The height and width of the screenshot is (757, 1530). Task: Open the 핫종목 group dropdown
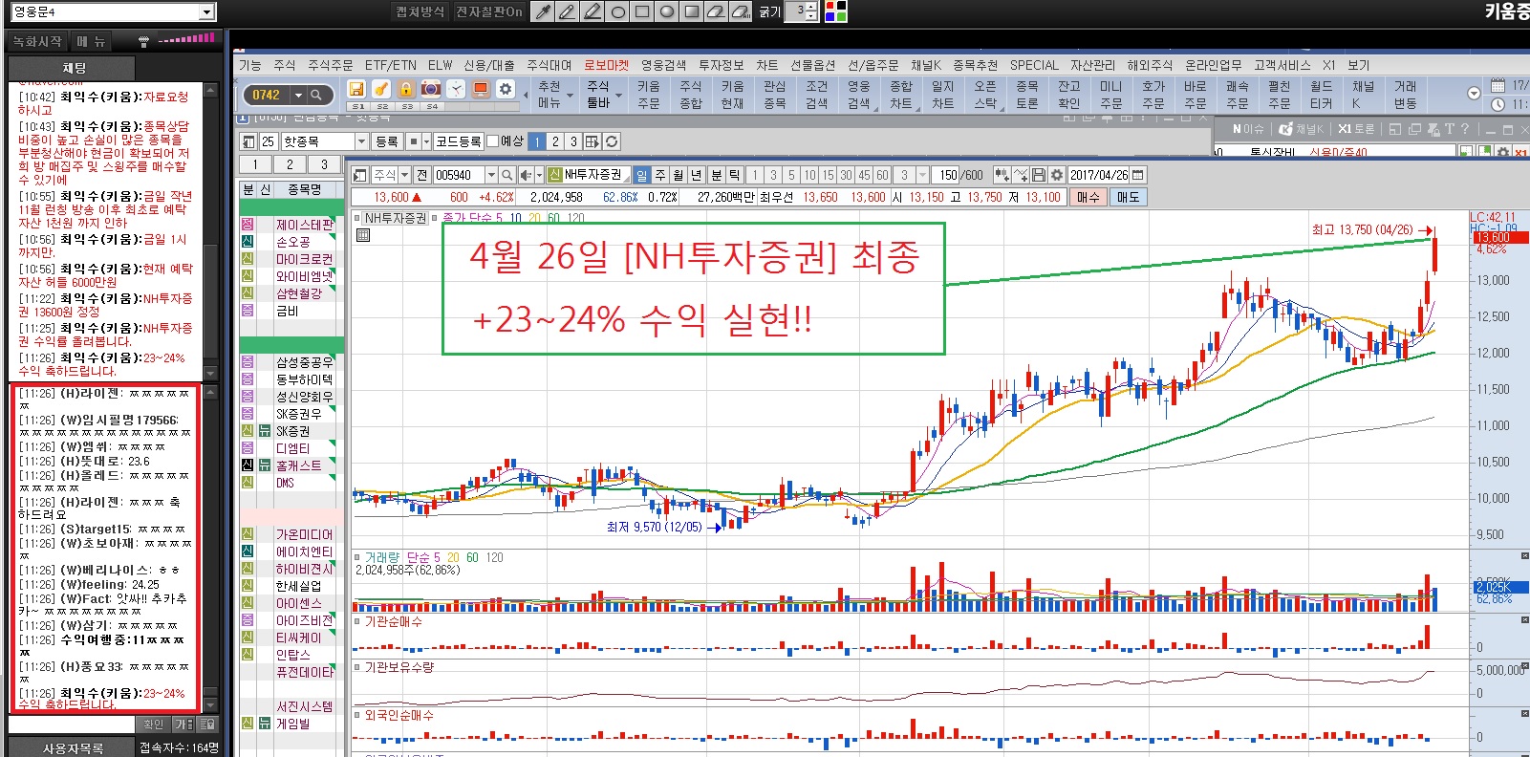click(x=362, y=141)
